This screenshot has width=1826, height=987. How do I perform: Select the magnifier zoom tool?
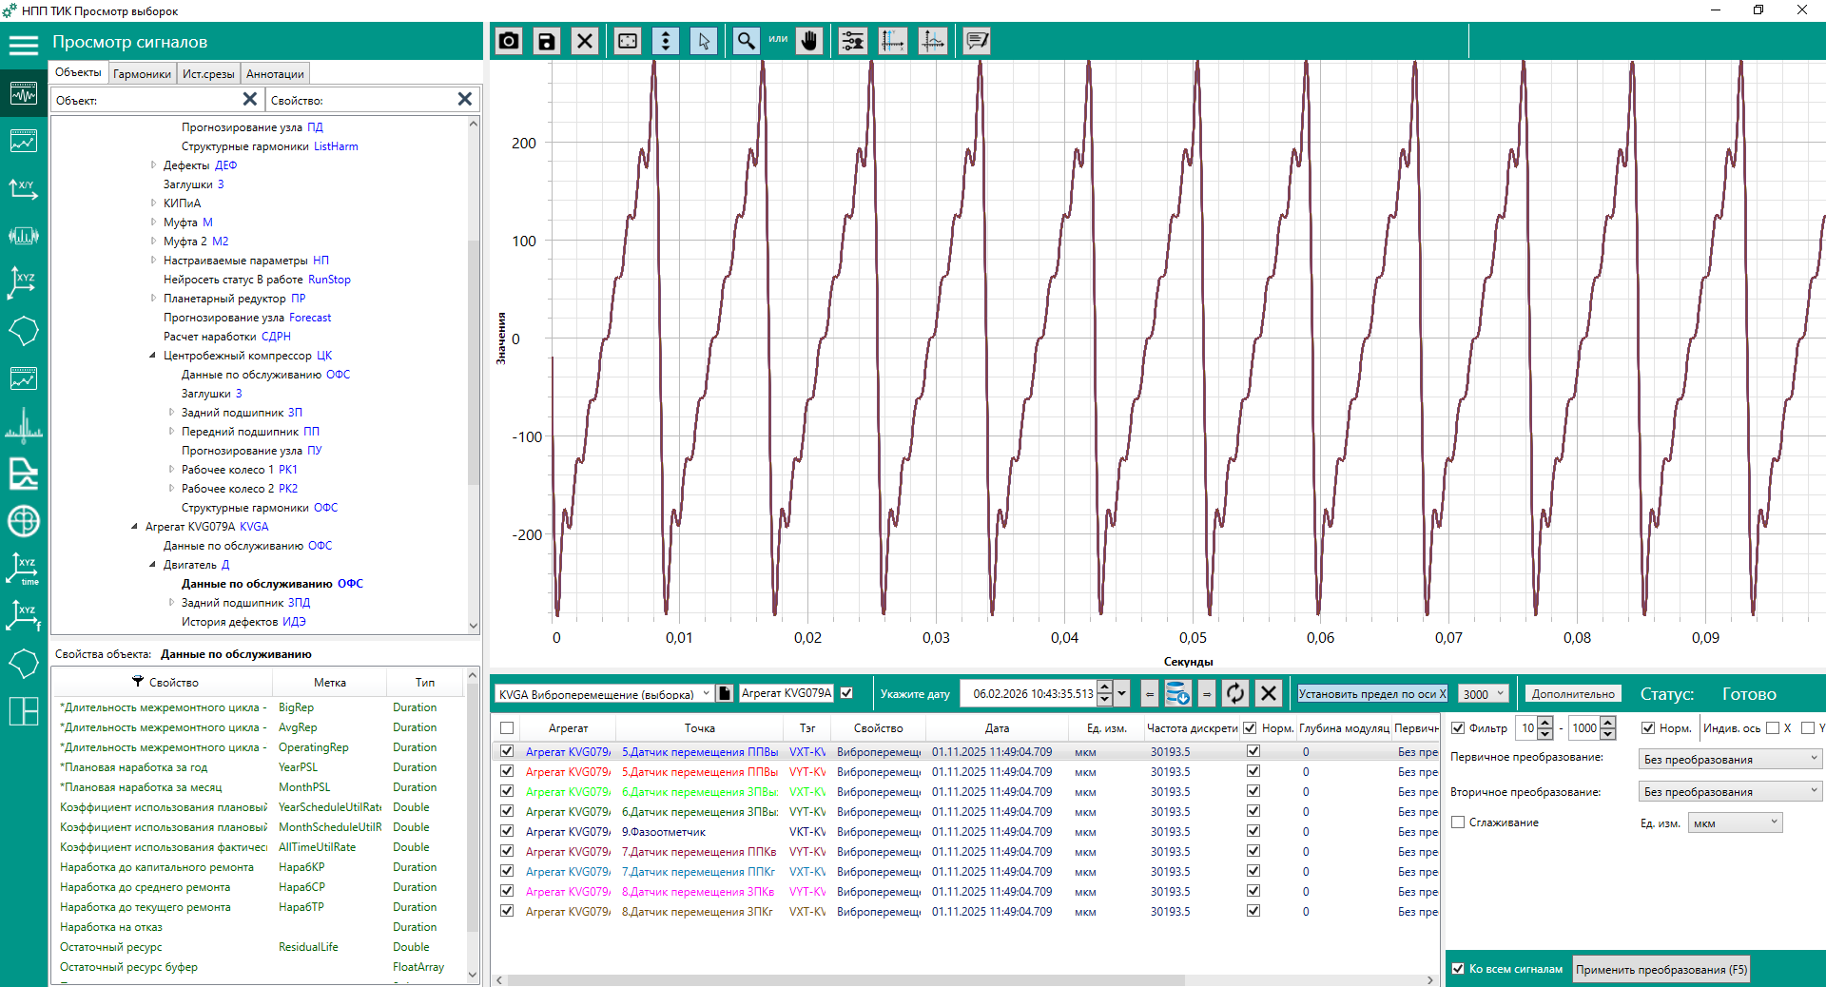[x=746, y=41]
